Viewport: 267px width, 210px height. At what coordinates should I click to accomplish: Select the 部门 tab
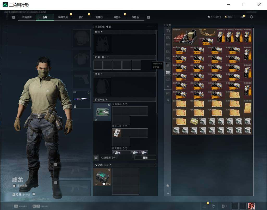pos(81,17)
